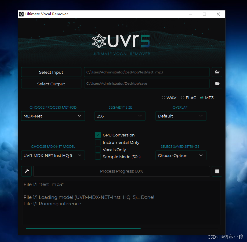Click output path field ending in save
Image resolution: width=247 pixels, height=242 pixels.
(146, 84)
